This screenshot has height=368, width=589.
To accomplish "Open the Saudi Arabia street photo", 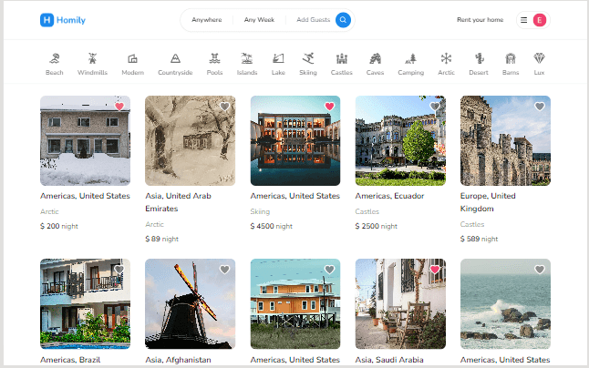I will [x=400, y=304].
